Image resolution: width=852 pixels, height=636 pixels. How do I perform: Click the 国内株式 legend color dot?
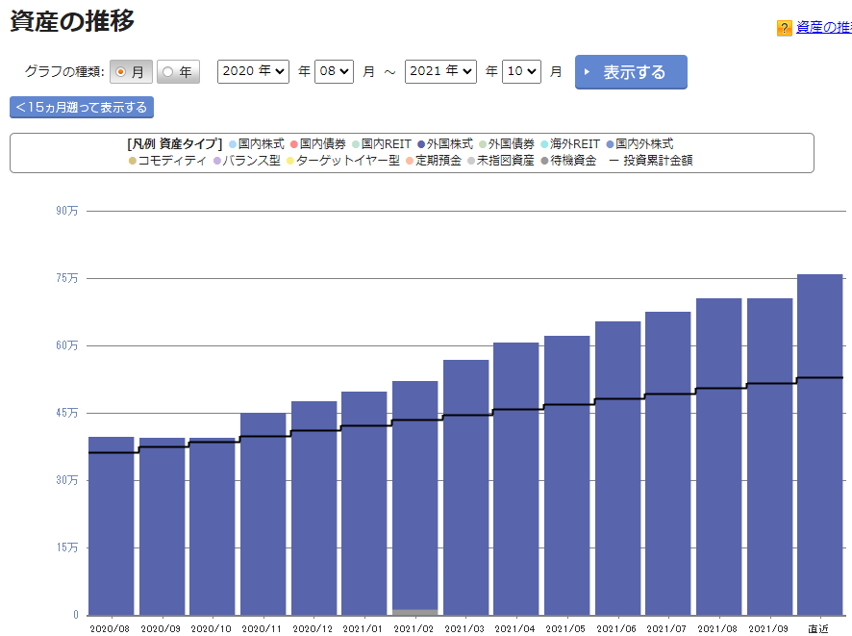click(x=233, y=144)
